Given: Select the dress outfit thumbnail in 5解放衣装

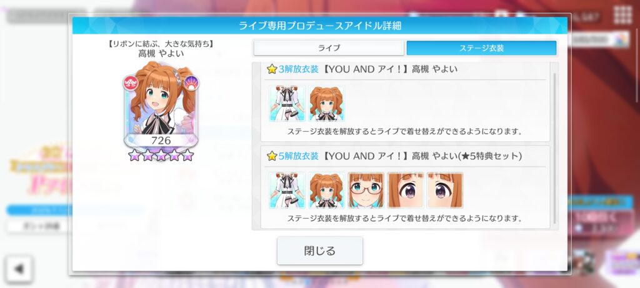Looking at the screenshot, I should [287, 191].
